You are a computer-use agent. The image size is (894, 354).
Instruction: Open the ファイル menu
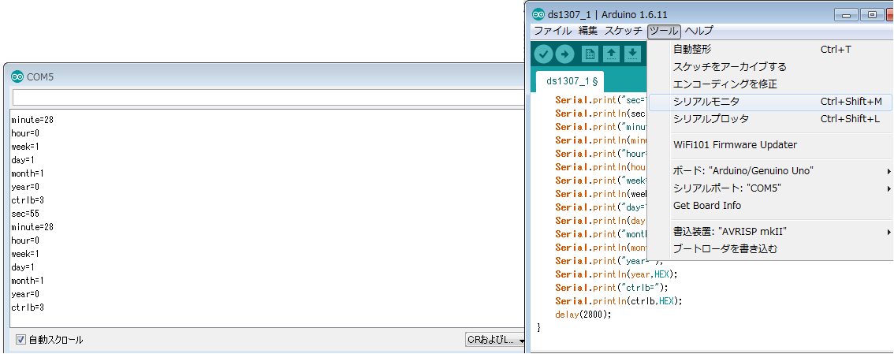pos(553,31)
